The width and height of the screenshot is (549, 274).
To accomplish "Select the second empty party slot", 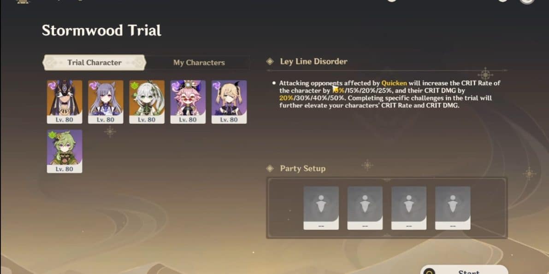I will click(x=365, y=208).
